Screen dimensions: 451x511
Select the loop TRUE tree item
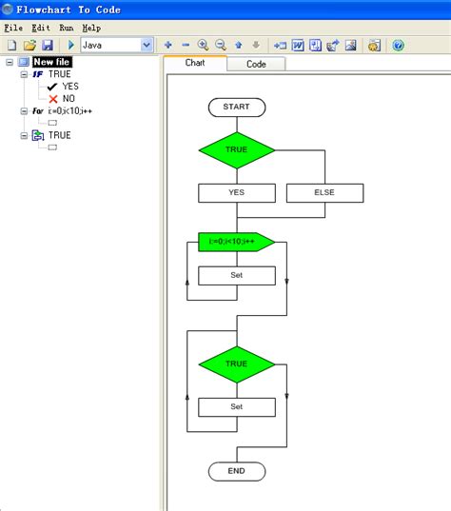point(60,135)
